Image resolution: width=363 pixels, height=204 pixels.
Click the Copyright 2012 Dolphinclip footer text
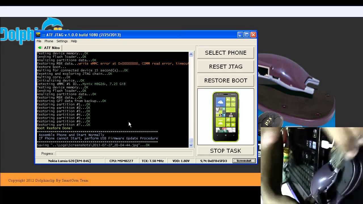(48, 180)
